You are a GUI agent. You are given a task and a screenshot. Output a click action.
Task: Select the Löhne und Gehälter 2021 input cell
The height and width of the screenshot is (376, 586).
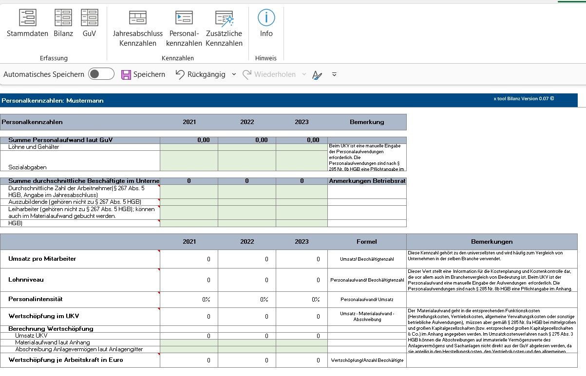tap(189, 147)
